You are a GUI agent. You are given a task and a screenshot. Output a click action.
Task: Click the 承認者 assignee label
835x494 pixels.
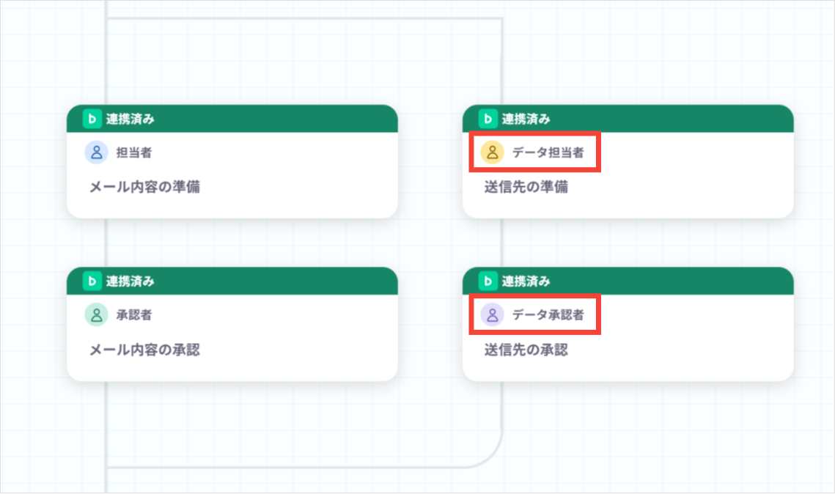tap(134, 315)
